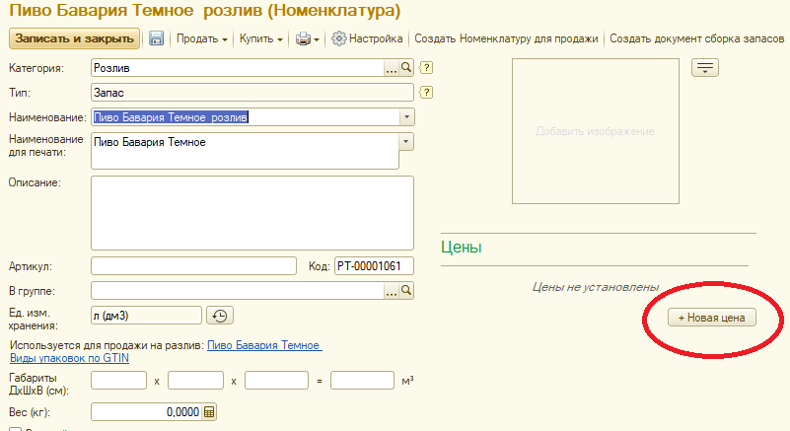Expand the Наименование dropdown arrow

pos(407,117)
